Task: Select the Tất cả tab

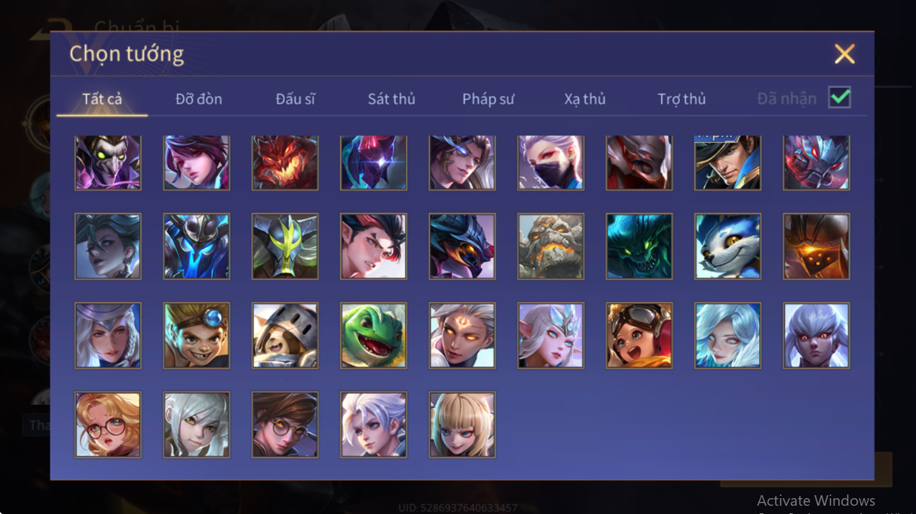Action: (103, 99)
